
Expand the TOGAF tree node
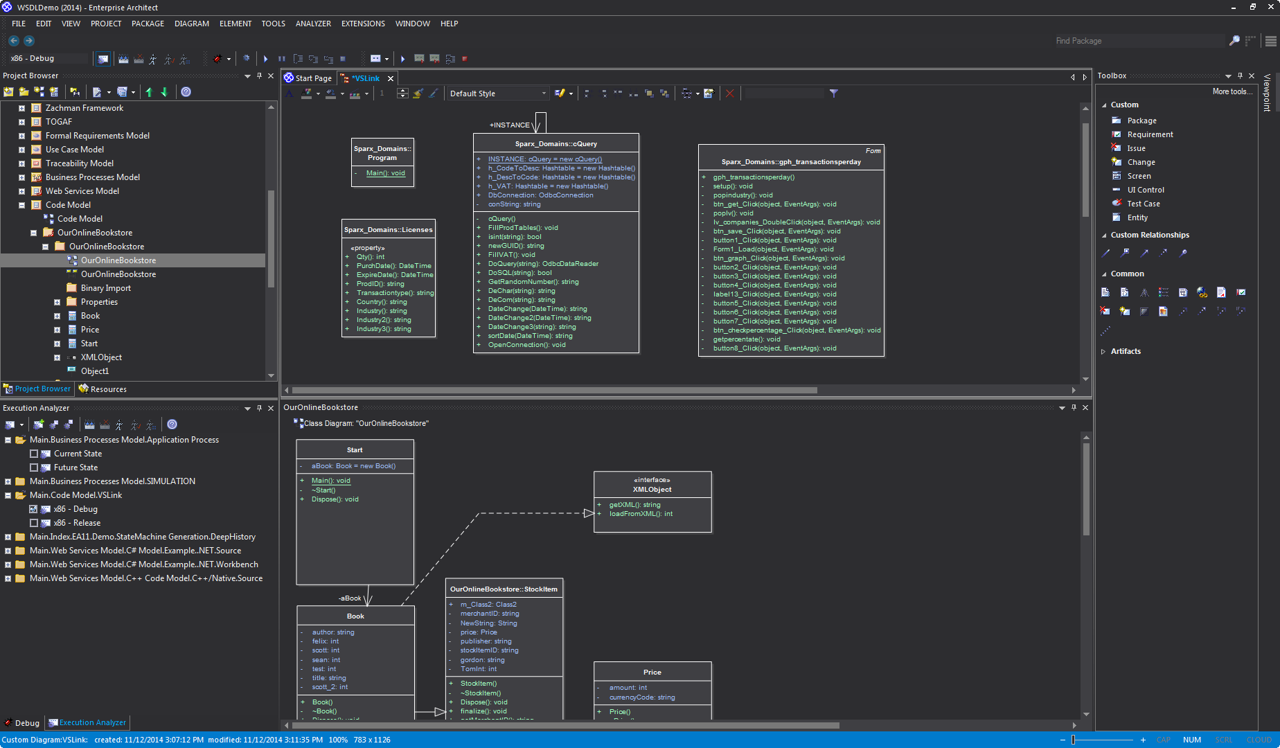[21, 122]
